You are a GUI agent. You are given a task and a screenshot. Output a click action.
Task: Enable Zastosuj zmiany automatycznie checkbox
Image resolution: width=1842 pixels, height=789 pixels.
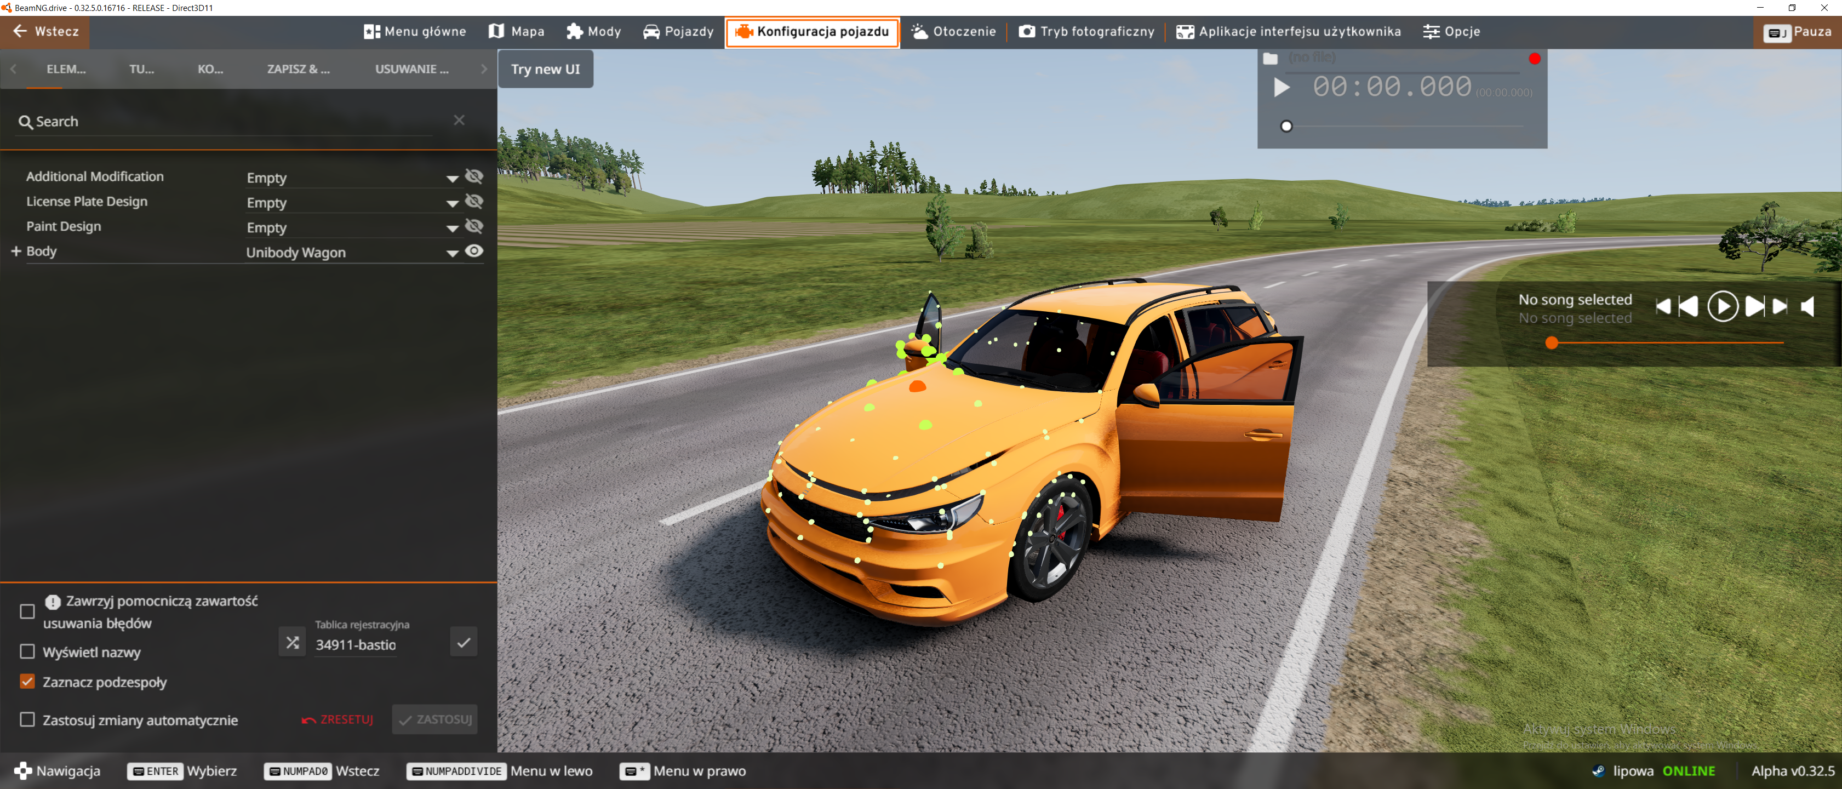27,719
